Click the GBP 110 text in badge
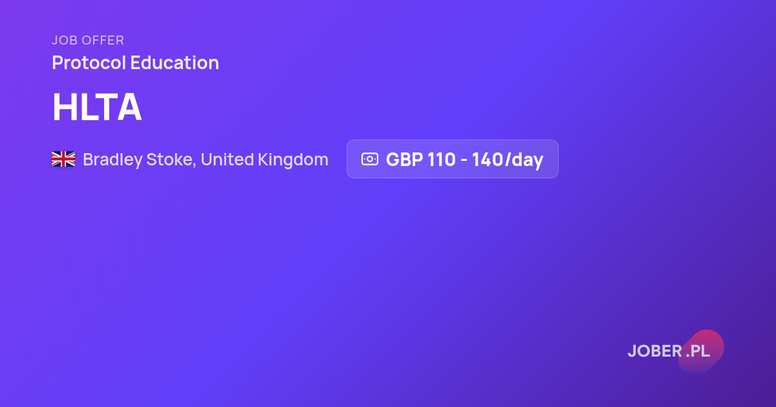This screenshot has width=776, height=407. coord(421,160)
